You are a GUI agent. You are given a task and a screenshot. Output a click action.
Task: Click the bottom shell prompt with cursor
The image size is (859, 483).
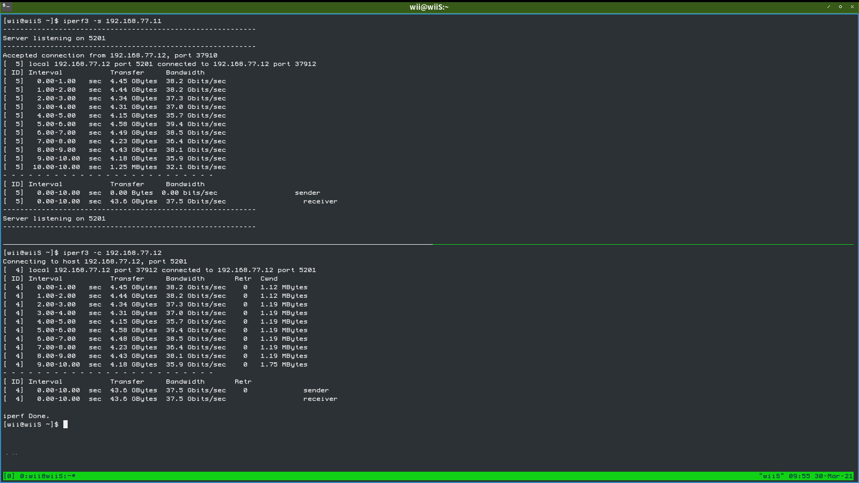35,425
